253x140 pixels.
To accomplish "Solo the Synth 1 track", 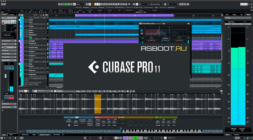I will click(27, 30).
